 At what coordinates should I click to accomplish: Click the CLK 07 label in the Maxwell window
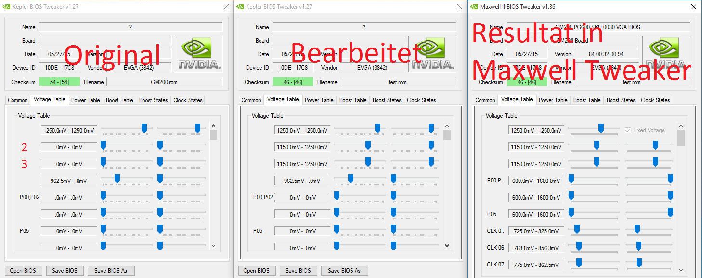click(x=495, y=265)
